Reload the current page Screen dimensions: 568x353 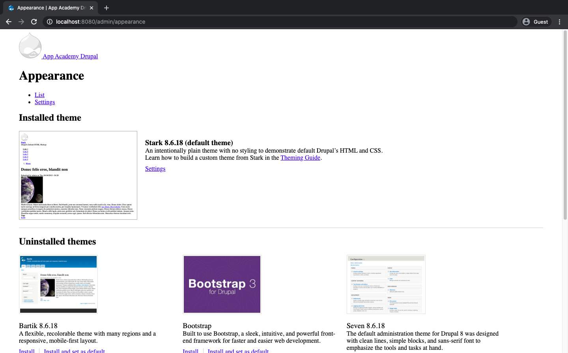pyautogui.click(x=34, y=22)
